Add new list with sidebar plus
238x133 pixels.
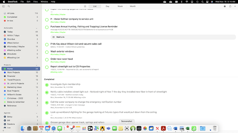coord(3,131)
